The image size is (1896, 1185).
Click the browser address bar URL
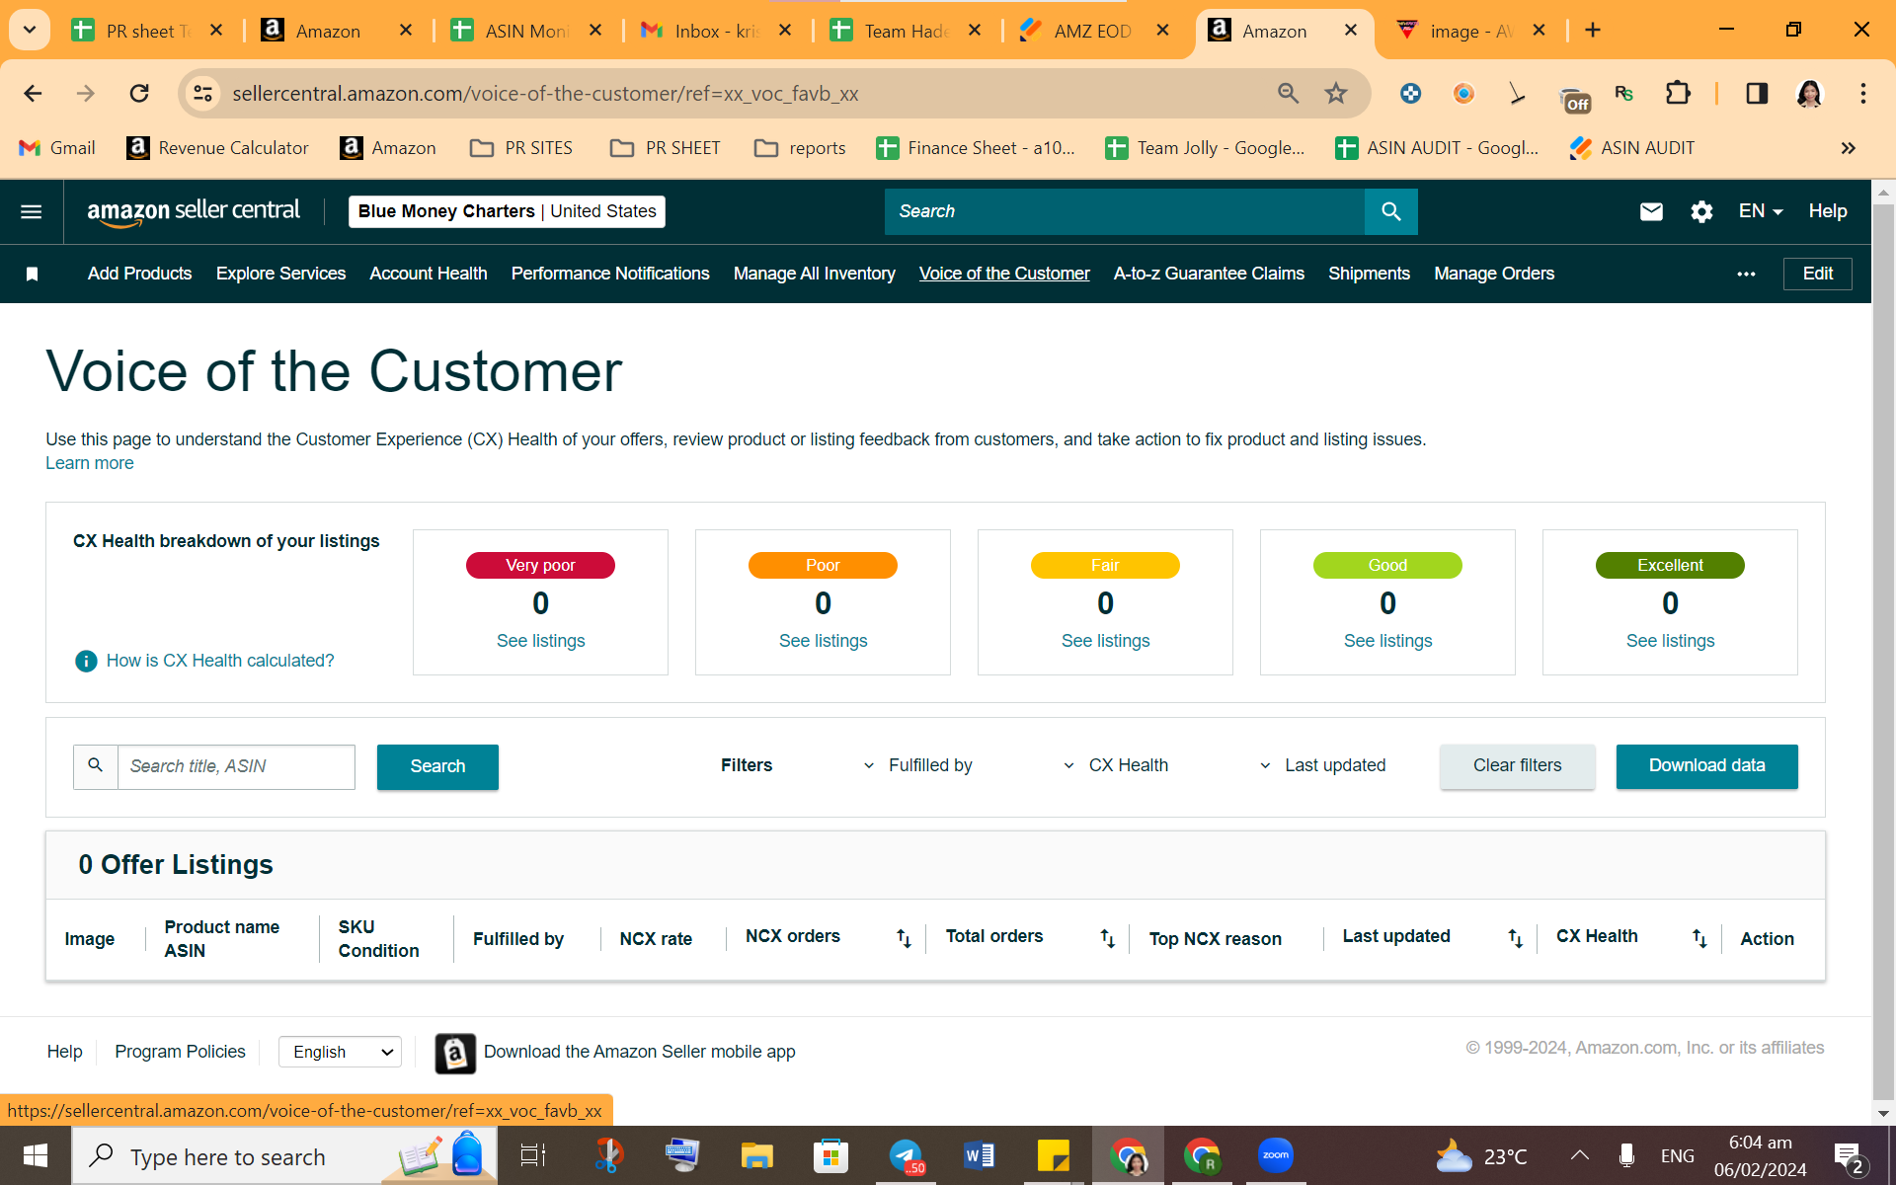coord(545,94)
